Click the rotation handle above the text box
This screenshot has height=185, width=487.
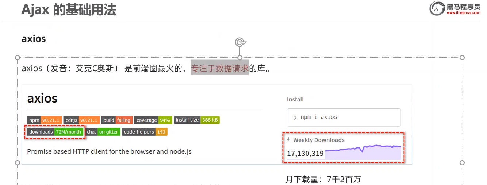[240, 42]
